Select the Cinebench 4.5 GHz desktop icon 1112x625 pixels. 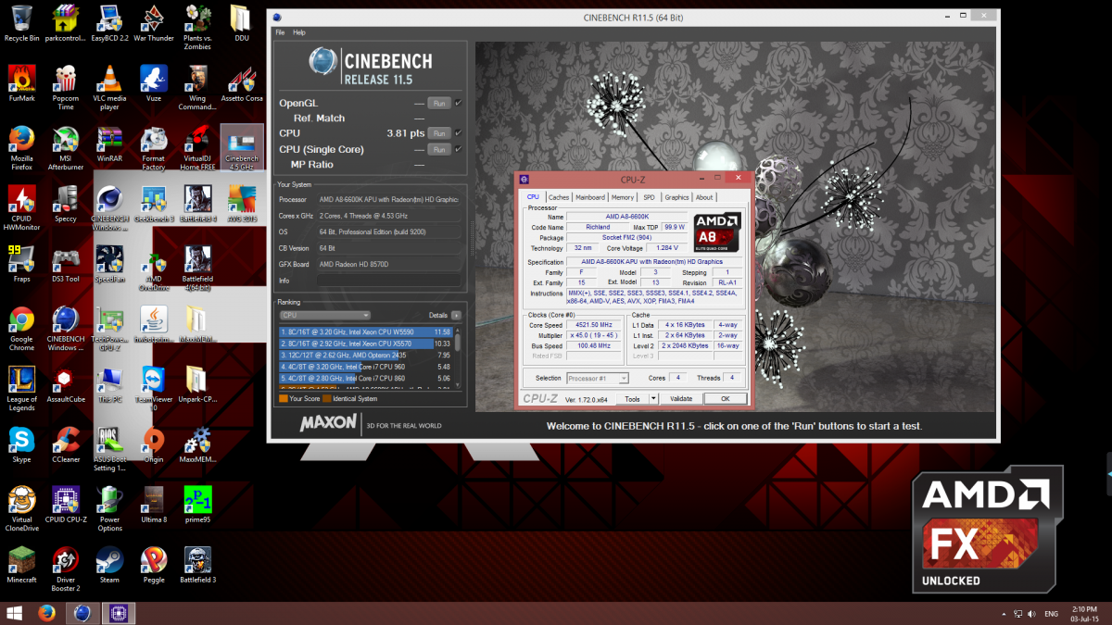[241, 149]
